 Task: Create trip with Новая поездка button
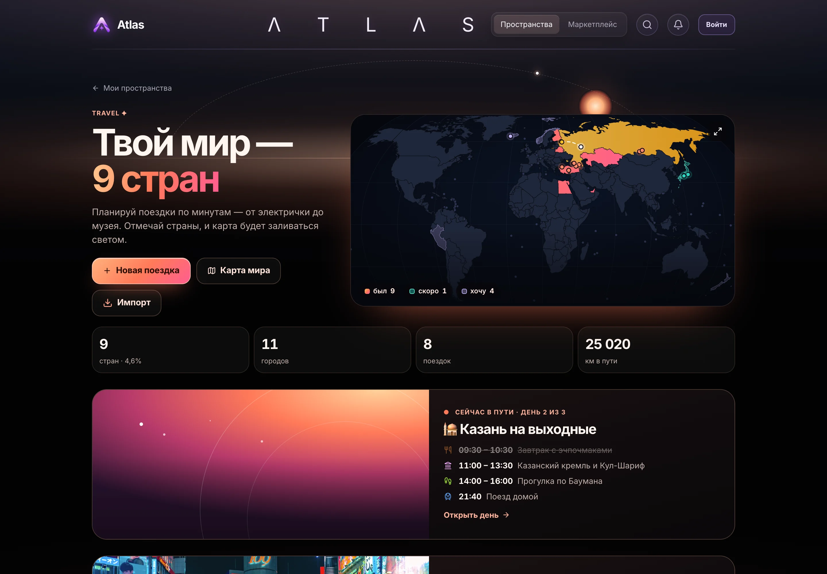141,270
